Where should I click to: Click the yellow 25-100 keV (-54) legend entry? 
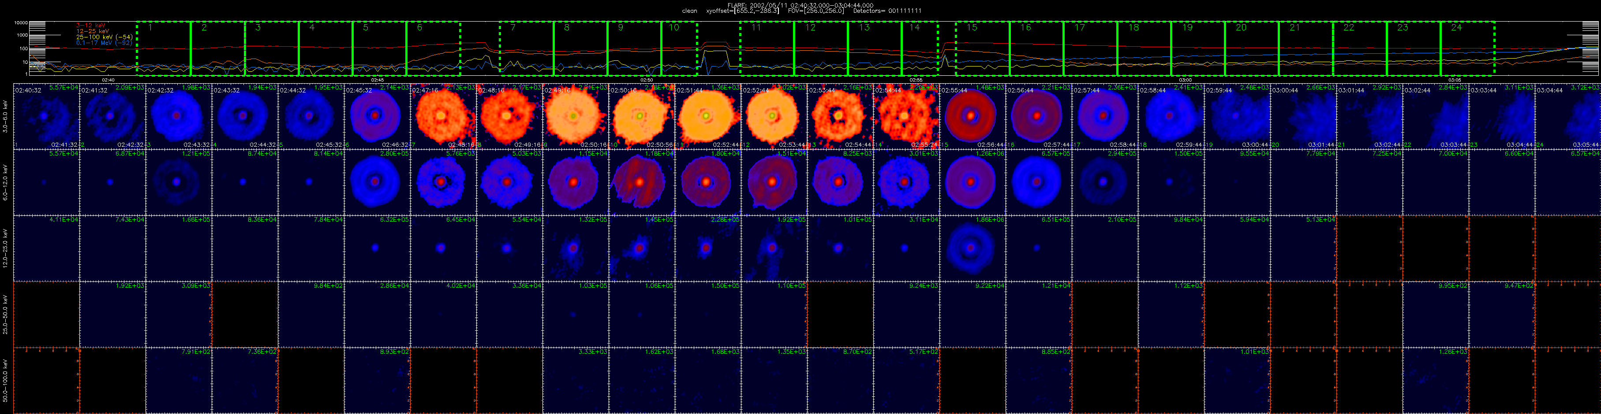click(x=104, y=37)
